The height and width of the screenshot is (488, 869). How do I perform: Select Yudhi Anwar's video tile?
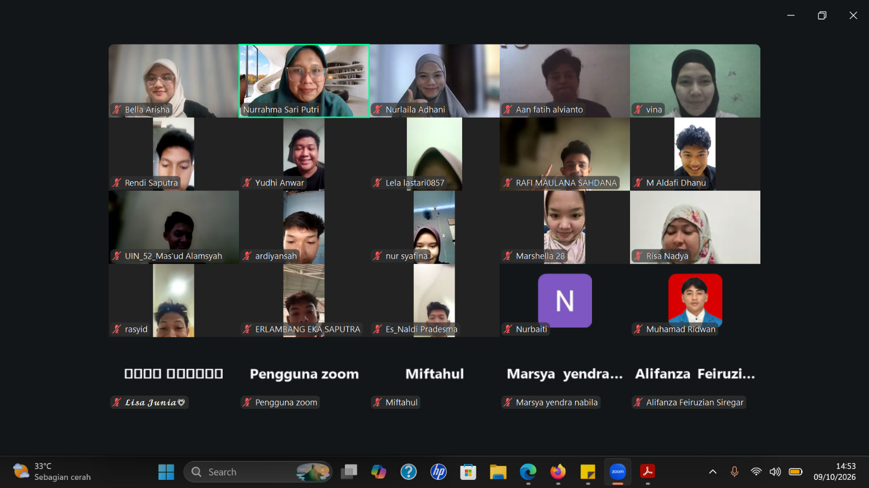[304, 154]
